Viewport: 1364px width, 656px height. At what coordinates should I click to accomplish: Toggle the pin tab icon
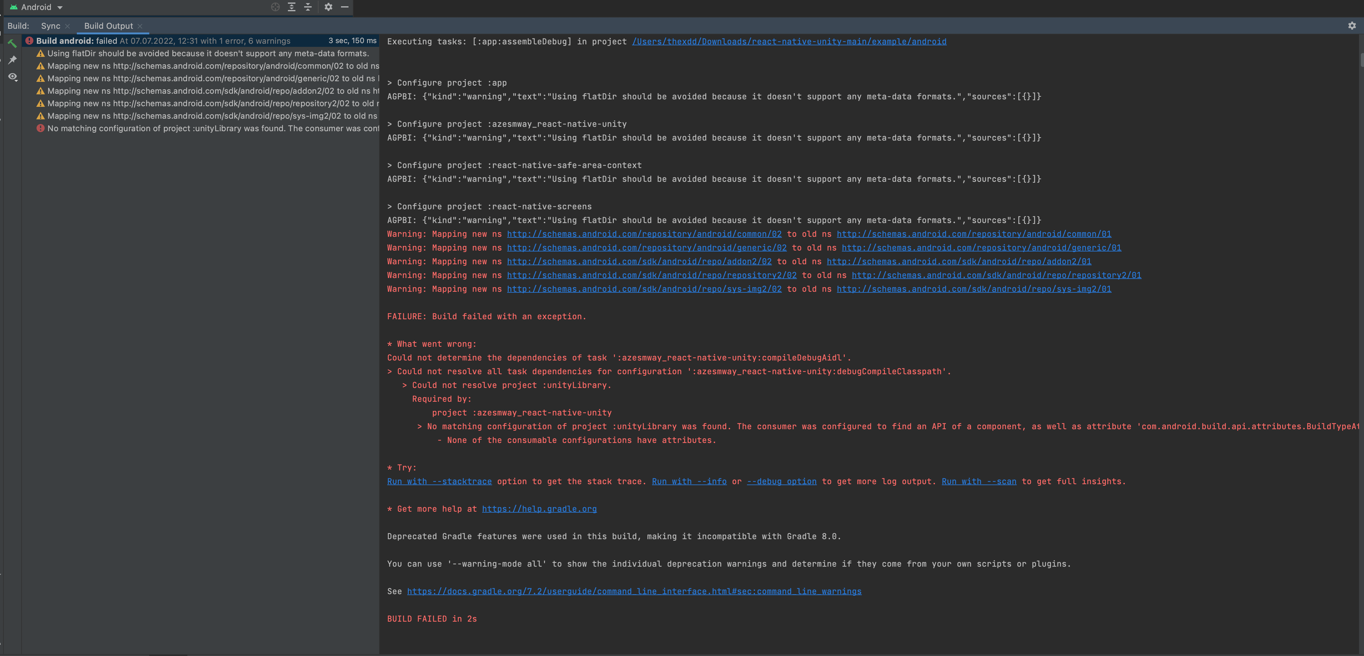click(x=12, y=60)
